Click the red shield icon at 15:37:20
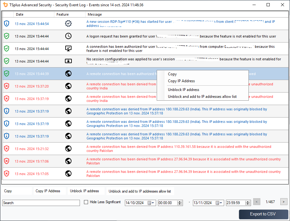Screen dimensions: 290x221 [7, 86]
